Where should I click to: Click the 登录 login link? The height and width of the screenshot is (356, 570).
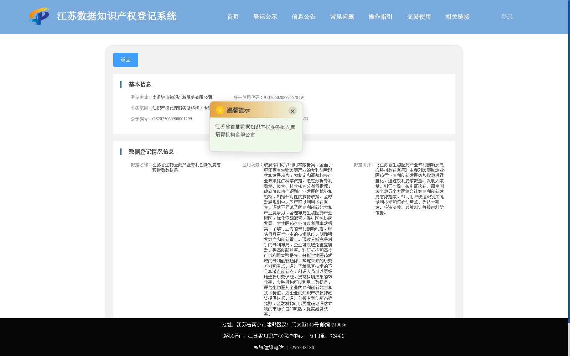[507, 17]
